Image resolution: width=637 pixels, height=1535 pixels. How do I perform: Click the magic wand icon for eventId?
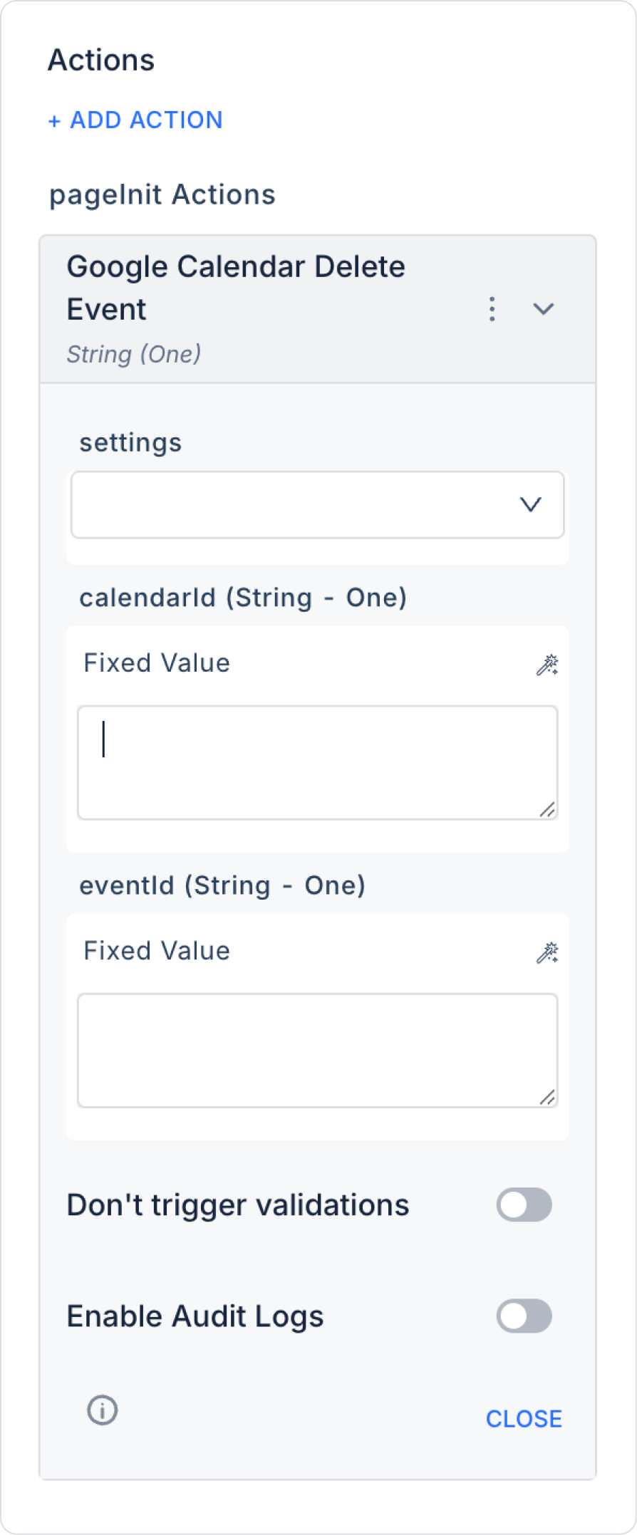(547, 952)
